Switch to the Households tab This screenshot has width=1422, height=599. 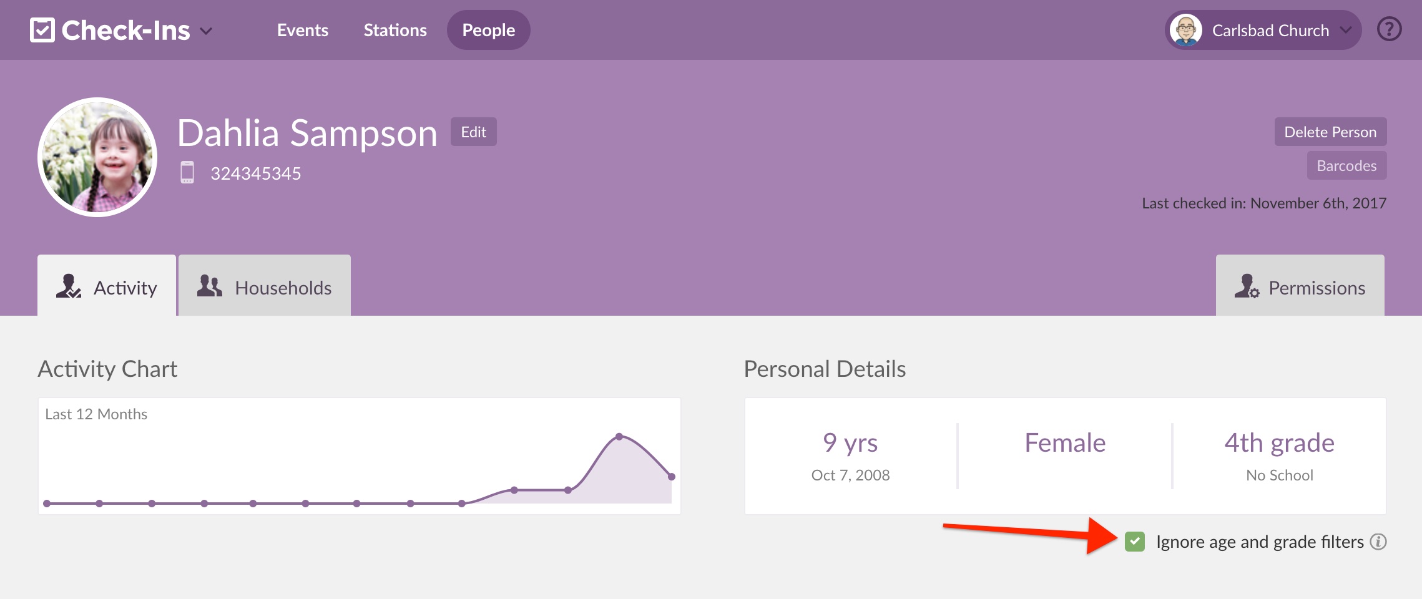[265, 287]
